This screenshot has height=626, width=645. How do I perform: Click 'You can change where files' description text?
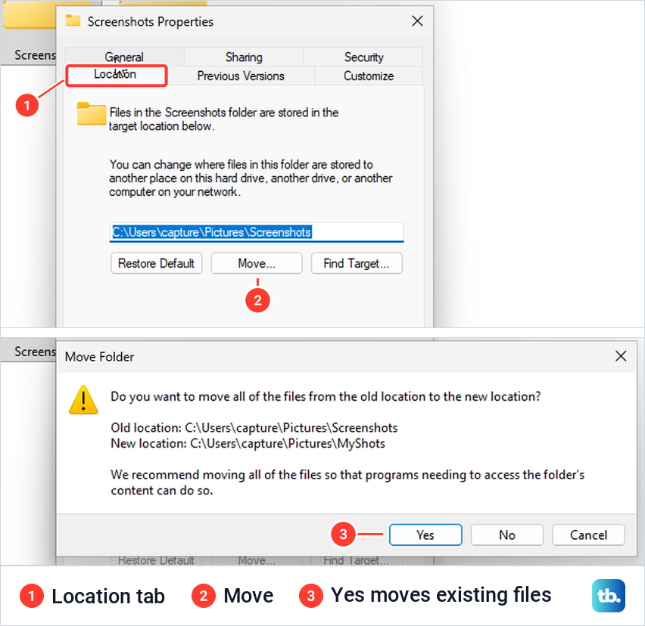(x=251, y=178)
